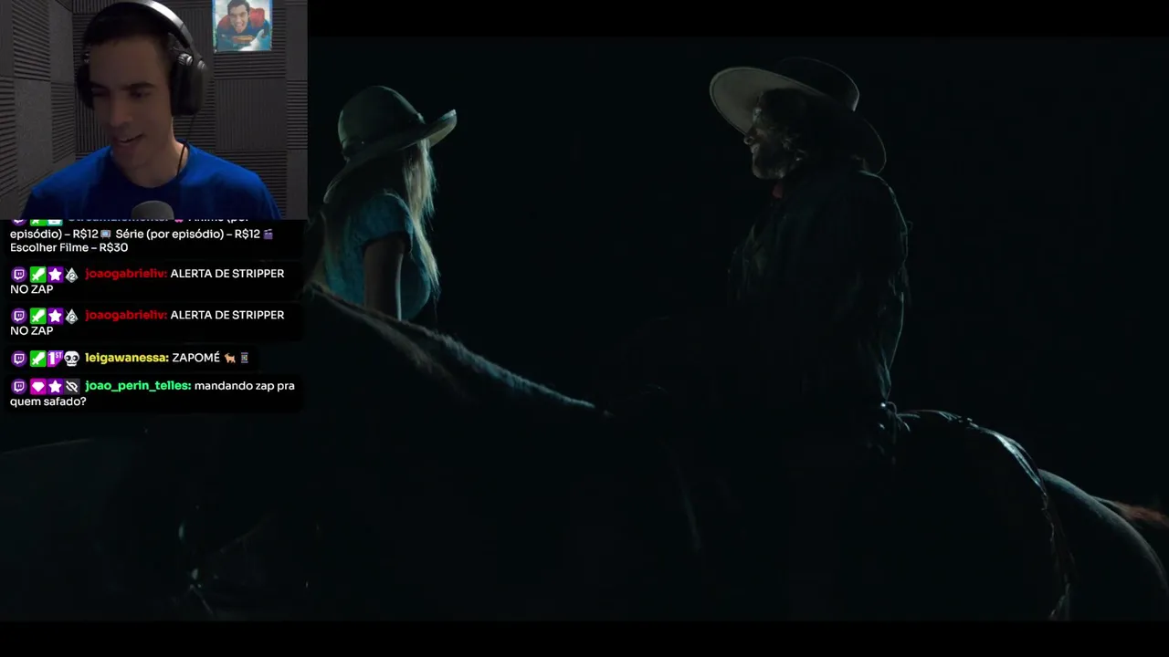This screenshot has height=657, width=1169.
Task: Click the text 'Escolher Filme – R$30'
Action: point(69,248)
